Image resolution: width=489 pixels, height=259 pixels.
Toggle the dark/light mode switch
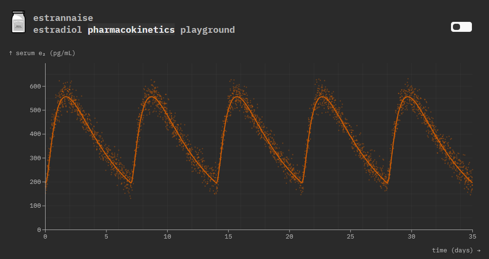pyautogui.click(x=461, y=27)
